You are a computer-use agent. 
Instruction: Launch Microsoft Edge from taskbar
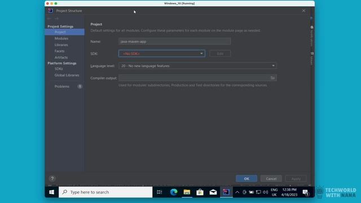(x=174, y=192)
